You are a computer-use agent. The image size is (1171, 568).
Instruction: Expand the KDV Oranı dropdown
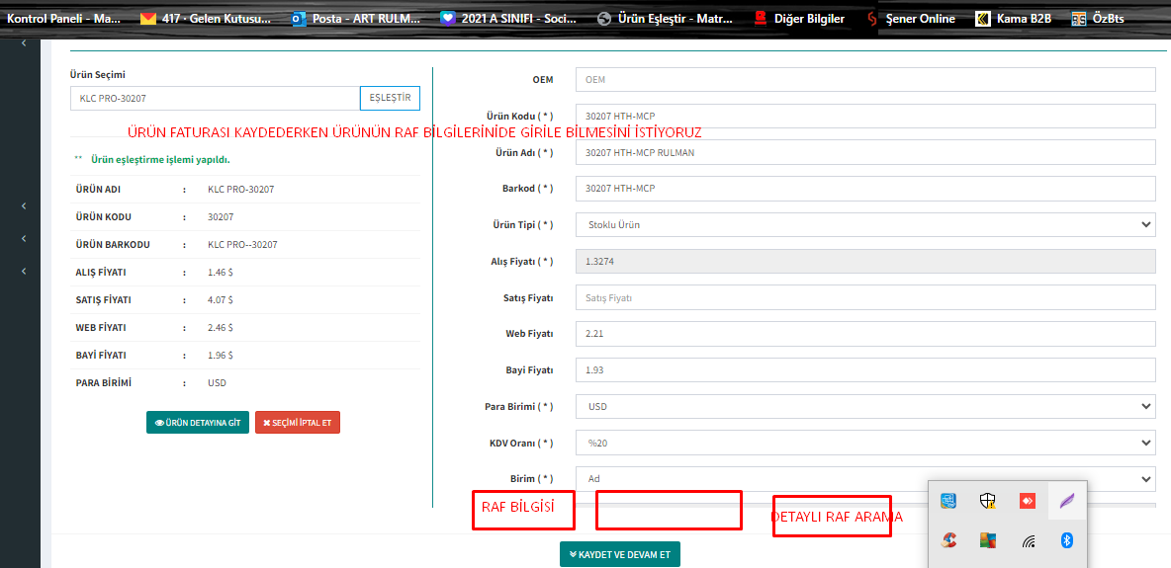[x=864, y=443]
